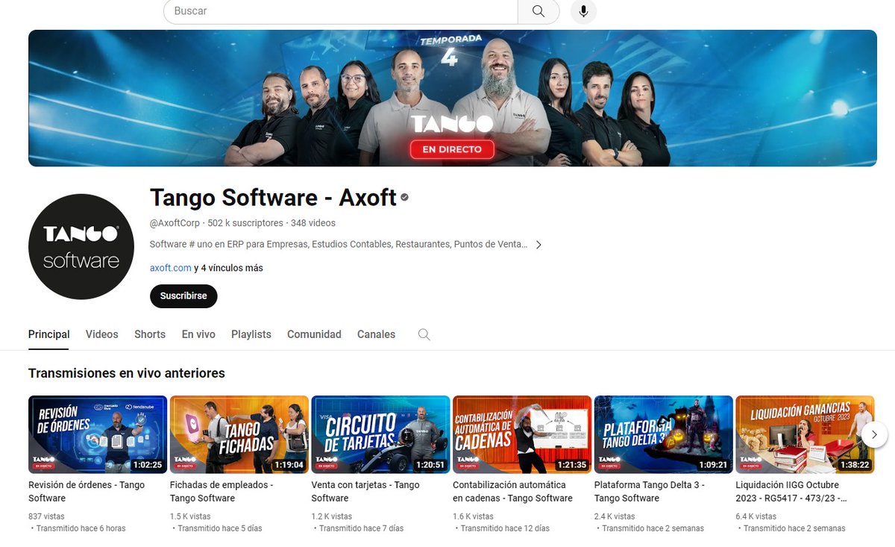The width and height of the screenshot is (895, 547).
Task: Click the Tango Software channel avatar
Action: [x=81, y=246]
